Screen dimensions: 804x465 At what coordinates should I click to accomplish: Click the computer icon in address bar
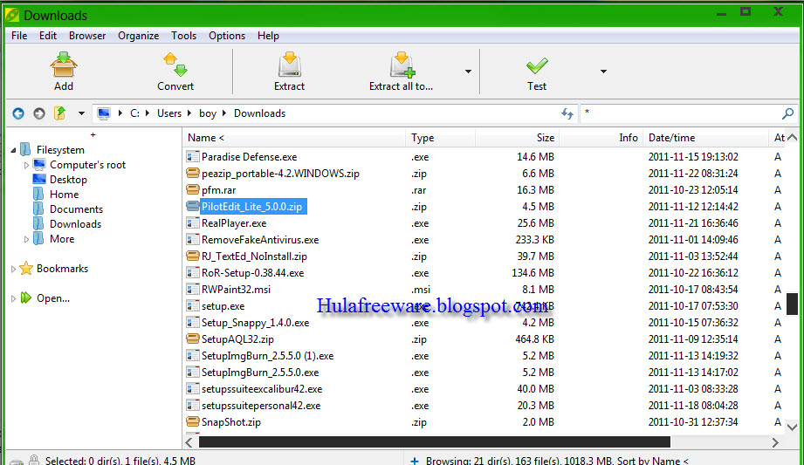coord(104,113)
